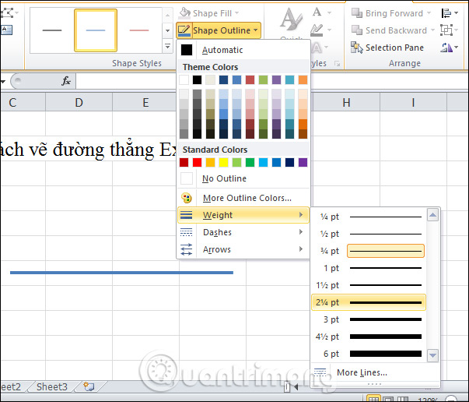Screen dimensions: 469x402
Task: Select the 6 pt line weight
Action: [369, 354]
